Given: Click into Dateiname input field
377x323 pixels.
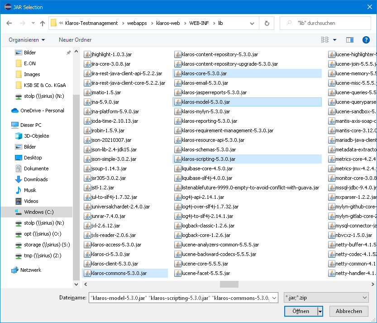Looking at the screenshot, I should point(180,298).
